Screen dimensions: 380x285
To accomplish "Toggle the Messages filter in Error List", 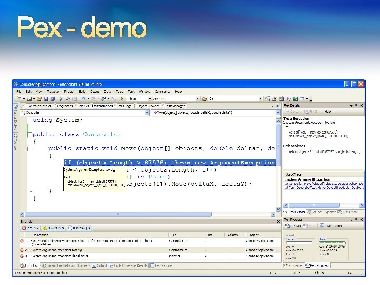I will coord(79,228).
